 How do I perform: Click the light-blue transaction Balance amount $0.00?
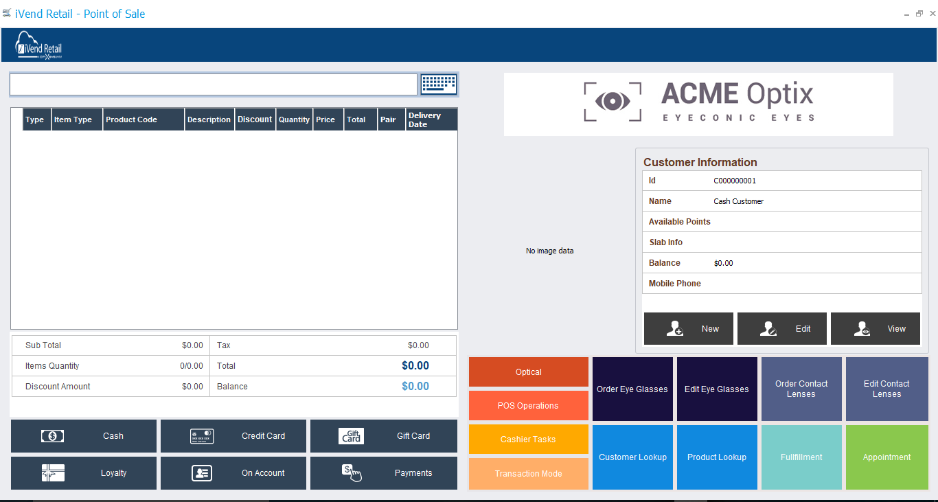tap(415, 387)
